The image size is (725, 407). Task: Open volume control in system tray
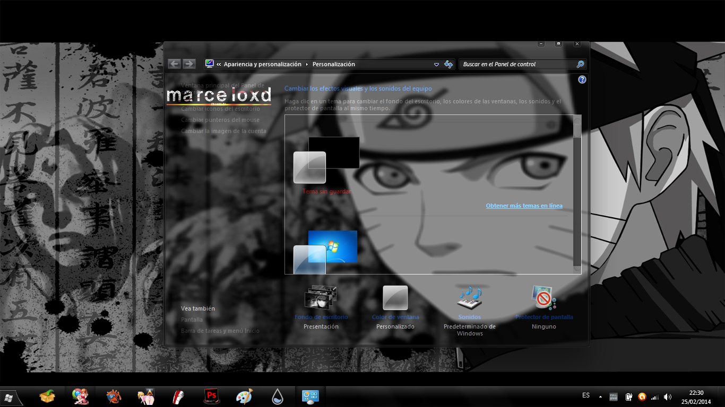(x=668, y=396)
